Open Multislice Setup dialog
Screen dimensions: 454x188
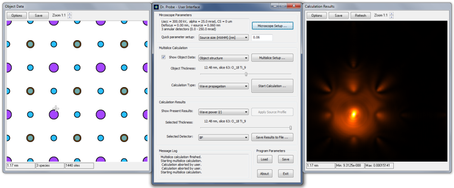pos(272,58)
